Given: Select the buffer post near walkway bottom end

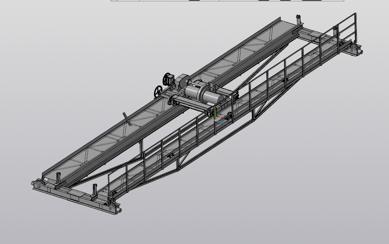Looking at the screenshot, I should point(94,190).
